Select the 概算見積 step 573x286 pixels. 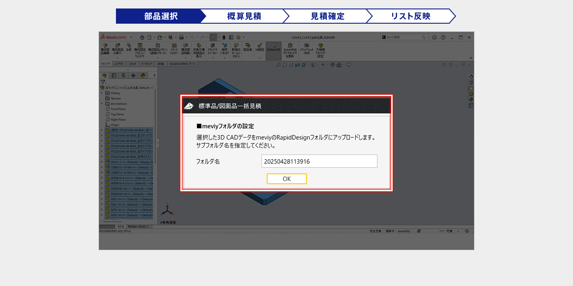[x=244, y=16]
